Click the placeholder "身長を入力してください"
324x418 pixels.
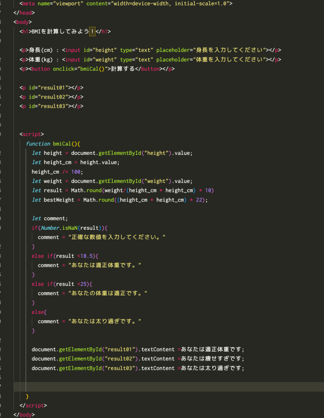[x=229, y=50]
